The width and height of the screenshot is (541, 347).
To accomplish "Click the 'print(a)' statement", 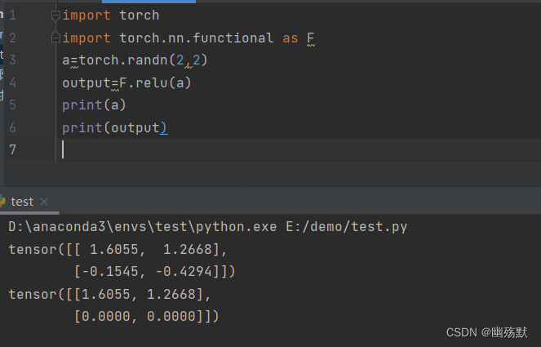I will click(x=94, y=105).
